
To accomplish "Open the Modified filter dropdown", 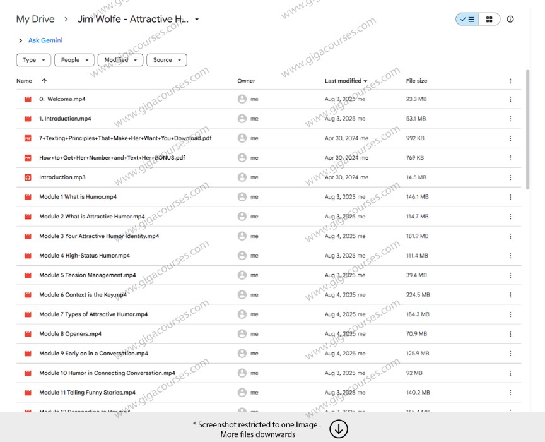I will pos(120,60).
